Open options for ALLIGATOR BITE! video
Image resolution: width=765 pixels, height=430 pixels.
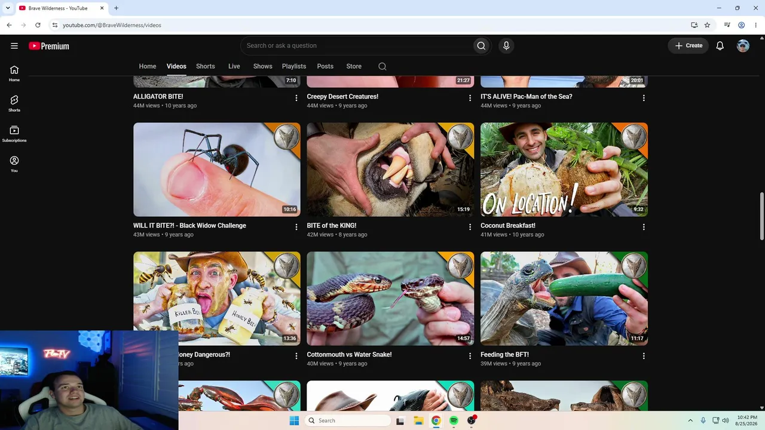pos(296,98)
